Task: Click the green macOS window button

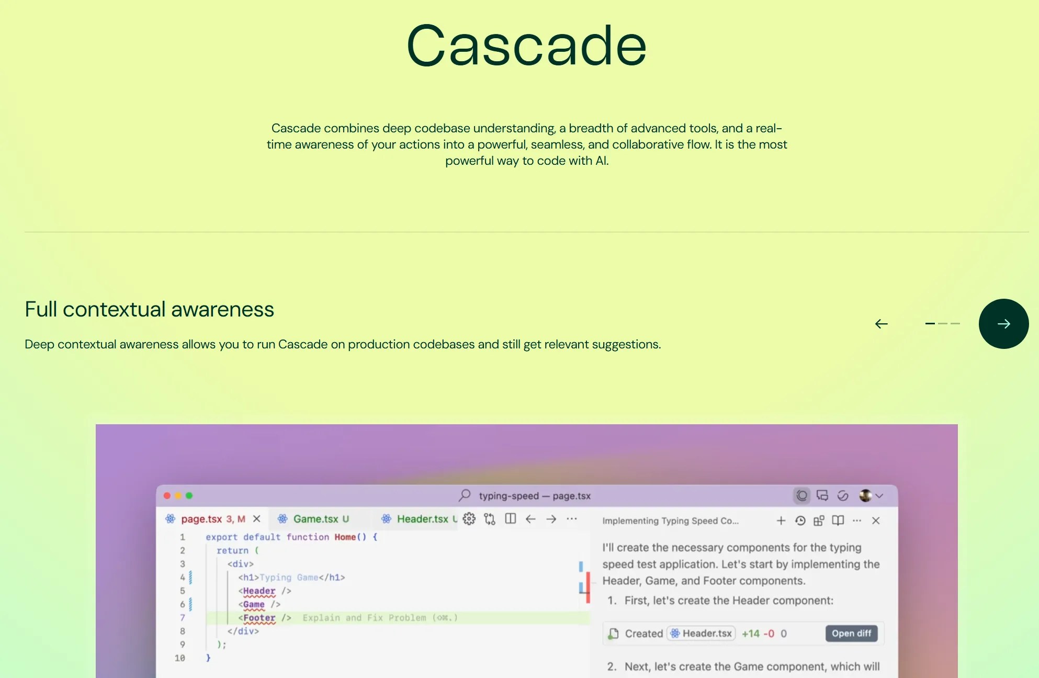Action: coord(189,495)
